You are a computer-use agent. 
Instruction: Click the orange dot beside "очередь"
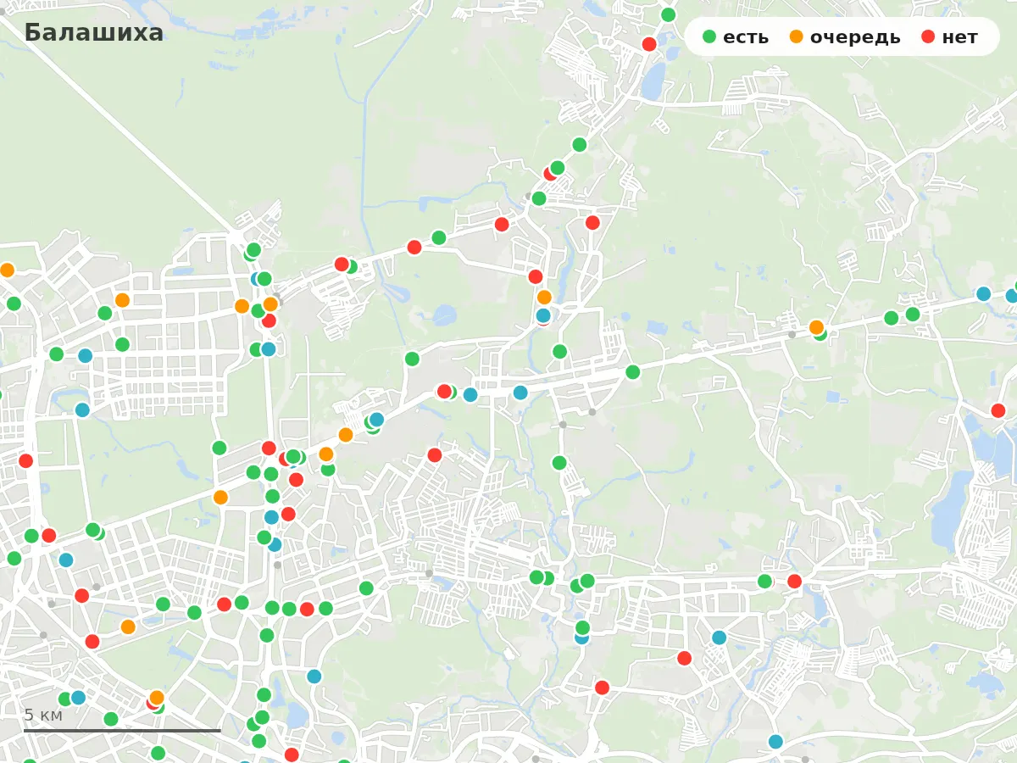pos(796,37)
